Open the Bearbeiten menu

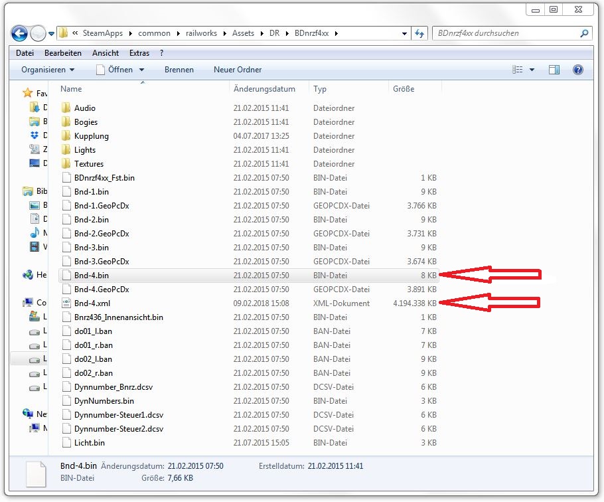pyautogui.click(x=63, y=52)
